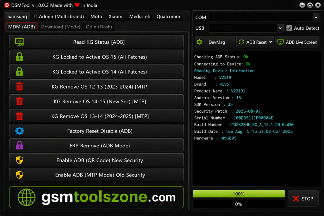
Task: Click the globe icon in gsmtoolszone banner
Action: pyautogui.click(x=27, y=197)
